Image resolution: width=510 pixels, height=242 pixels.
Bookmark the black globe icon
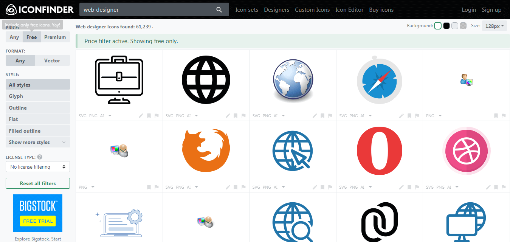tap(236, 116)
